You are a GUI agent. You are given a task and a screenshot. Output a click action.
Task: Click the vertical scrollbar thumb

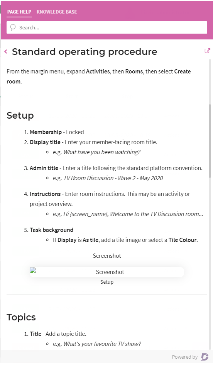(x=210, y=141)
